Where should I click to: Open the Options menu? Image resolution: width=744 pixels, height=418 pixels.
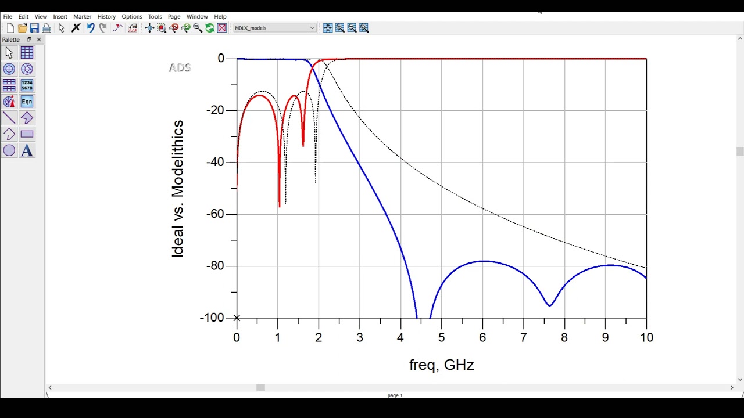(x=132, y=16)
